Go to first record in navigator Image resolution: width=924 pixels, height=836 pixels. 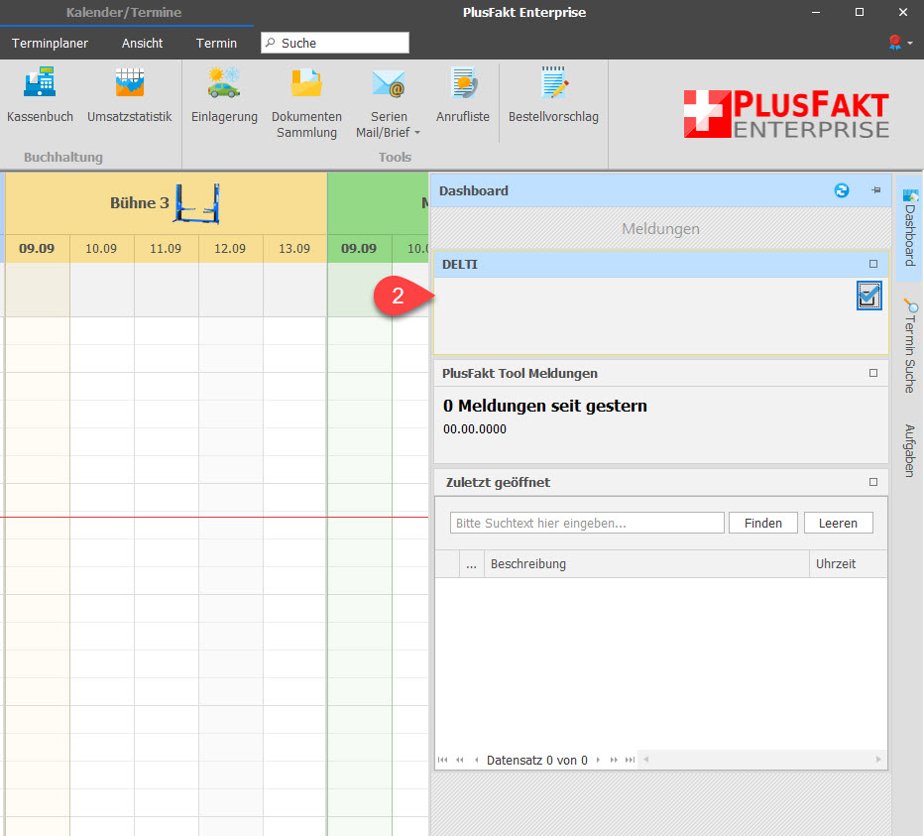click(x=442, y=760)
